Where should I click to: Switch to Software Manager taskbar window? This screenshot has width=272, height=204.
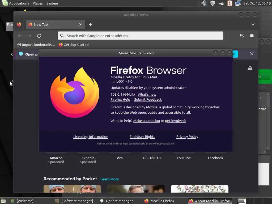(x=74, y=201)
